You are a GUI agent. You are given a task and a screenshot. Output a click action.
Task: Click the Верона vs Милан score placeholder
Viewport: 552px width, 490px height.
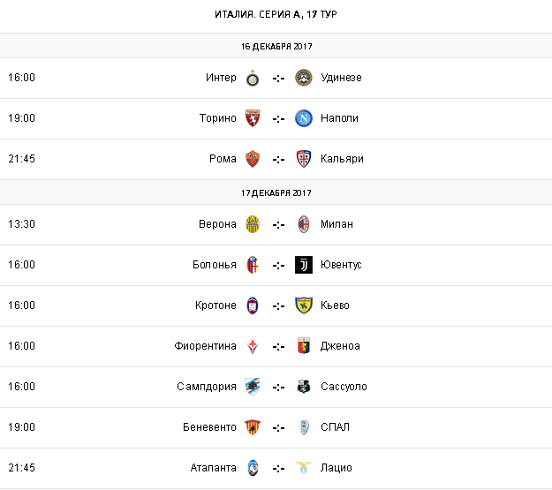[x=278, y=224]
